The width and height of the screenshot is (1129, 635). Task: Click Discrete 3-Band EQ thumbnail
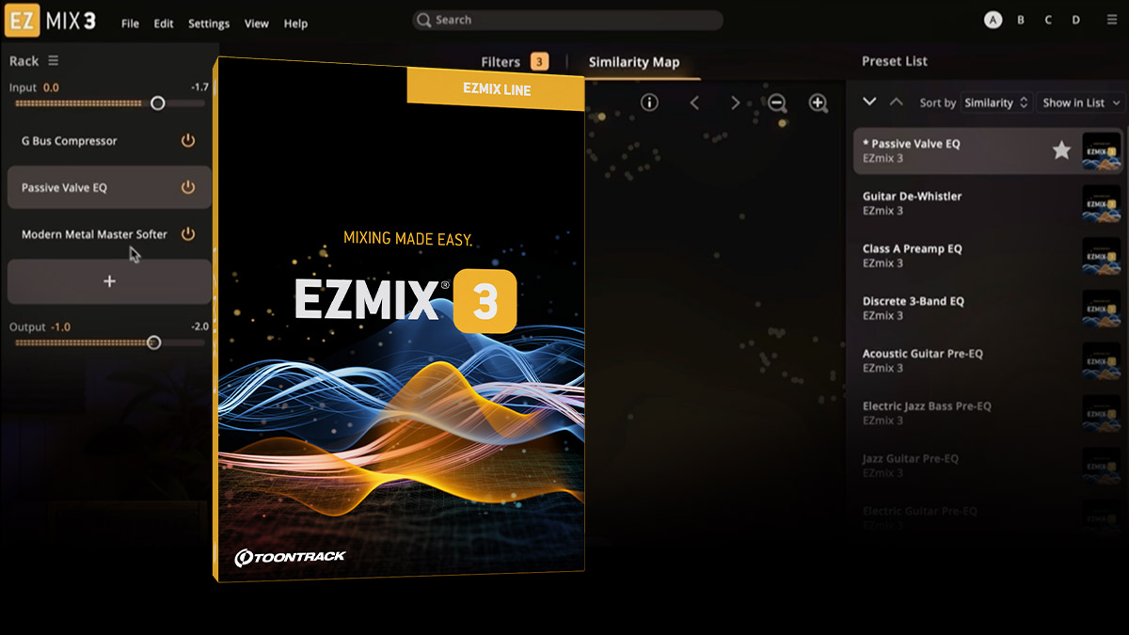(x=1101, y=309)
